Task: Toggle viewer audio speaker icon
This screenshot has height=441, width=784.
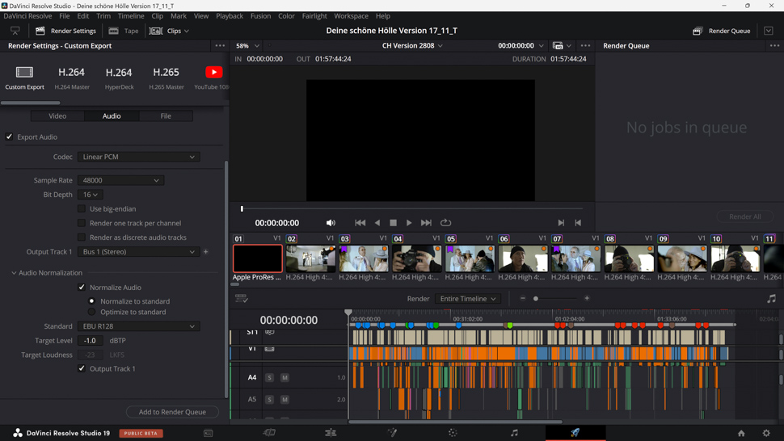Action: [331, 223]
